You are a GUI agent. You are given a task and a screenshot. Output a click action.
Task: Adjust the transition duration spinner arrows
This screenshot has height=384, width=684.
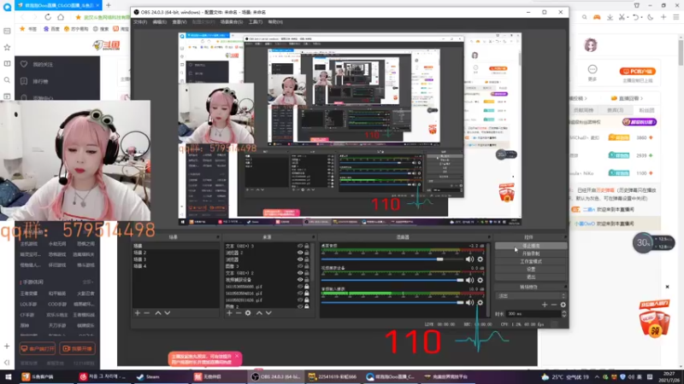coord(564,314)
